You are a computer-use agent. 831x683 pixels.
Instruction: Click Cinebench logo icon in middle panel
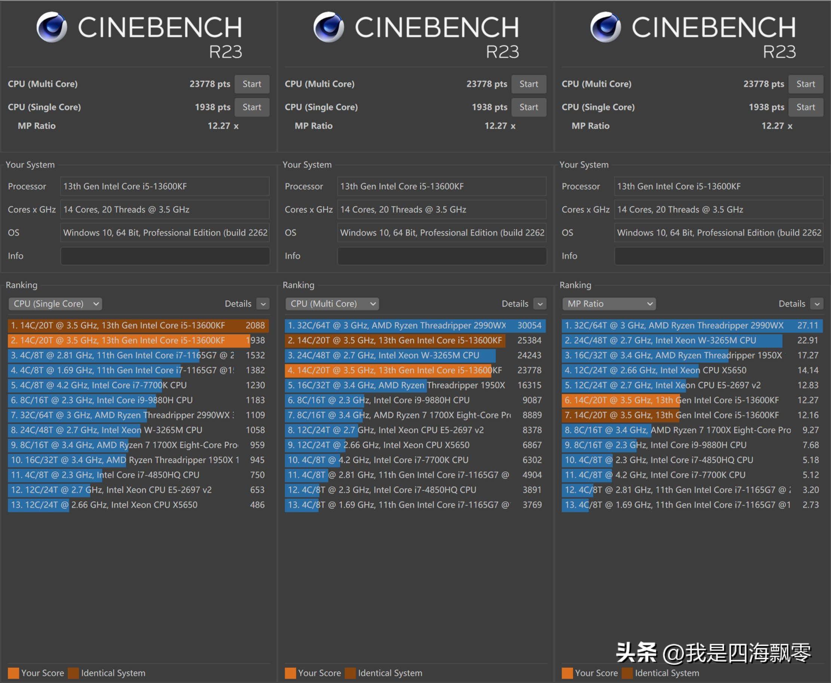(x=329, y=27)
